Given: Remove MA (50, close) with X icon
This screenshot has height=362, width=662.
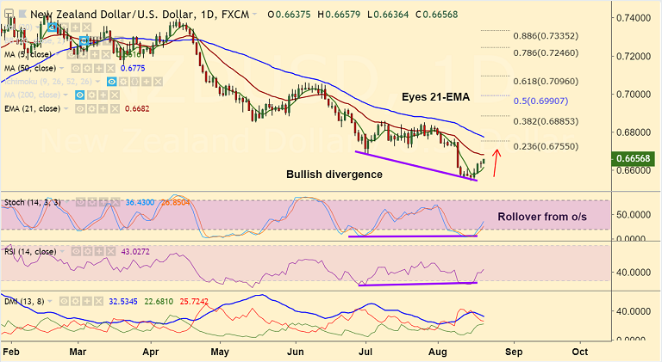Looking at the screenshot, I should (110, 68).
